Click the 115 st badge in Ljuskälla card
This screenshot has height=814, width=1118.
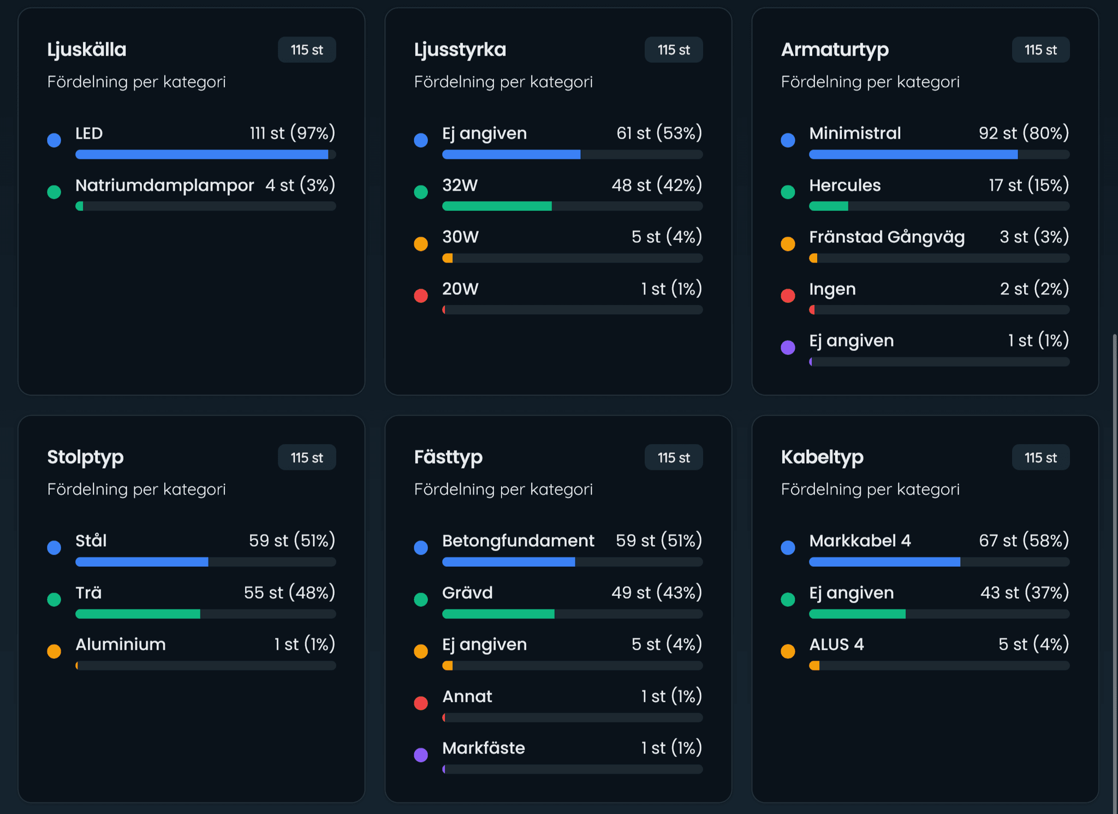coord(307,50)
